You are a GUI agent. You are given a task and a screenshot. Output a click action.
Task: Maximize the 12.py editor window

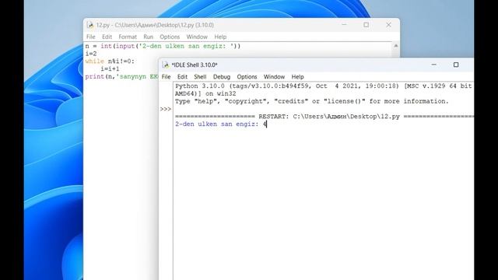pos(366,24)
